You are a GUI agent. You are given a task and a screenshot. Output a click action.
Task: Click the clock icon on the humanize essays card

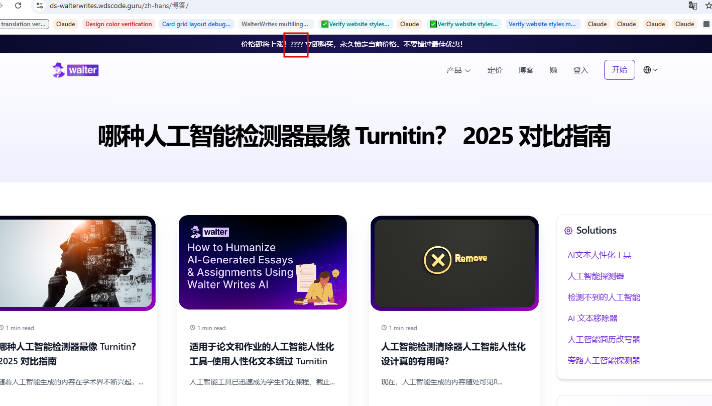pos(192,328)
